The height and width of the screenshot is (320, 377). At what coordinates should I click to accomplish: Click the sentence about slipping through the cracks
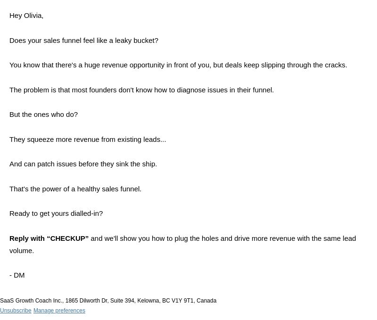pos(178,65)
